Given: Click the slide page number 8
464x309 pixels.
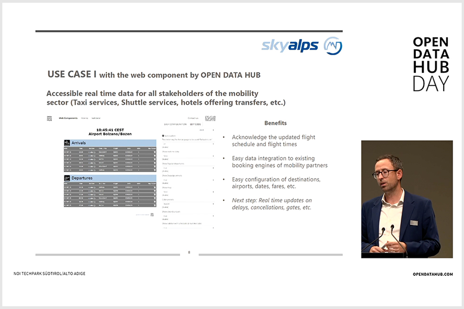Looking at the screenshot, I should pyautogui.click(x=189, y=252).
